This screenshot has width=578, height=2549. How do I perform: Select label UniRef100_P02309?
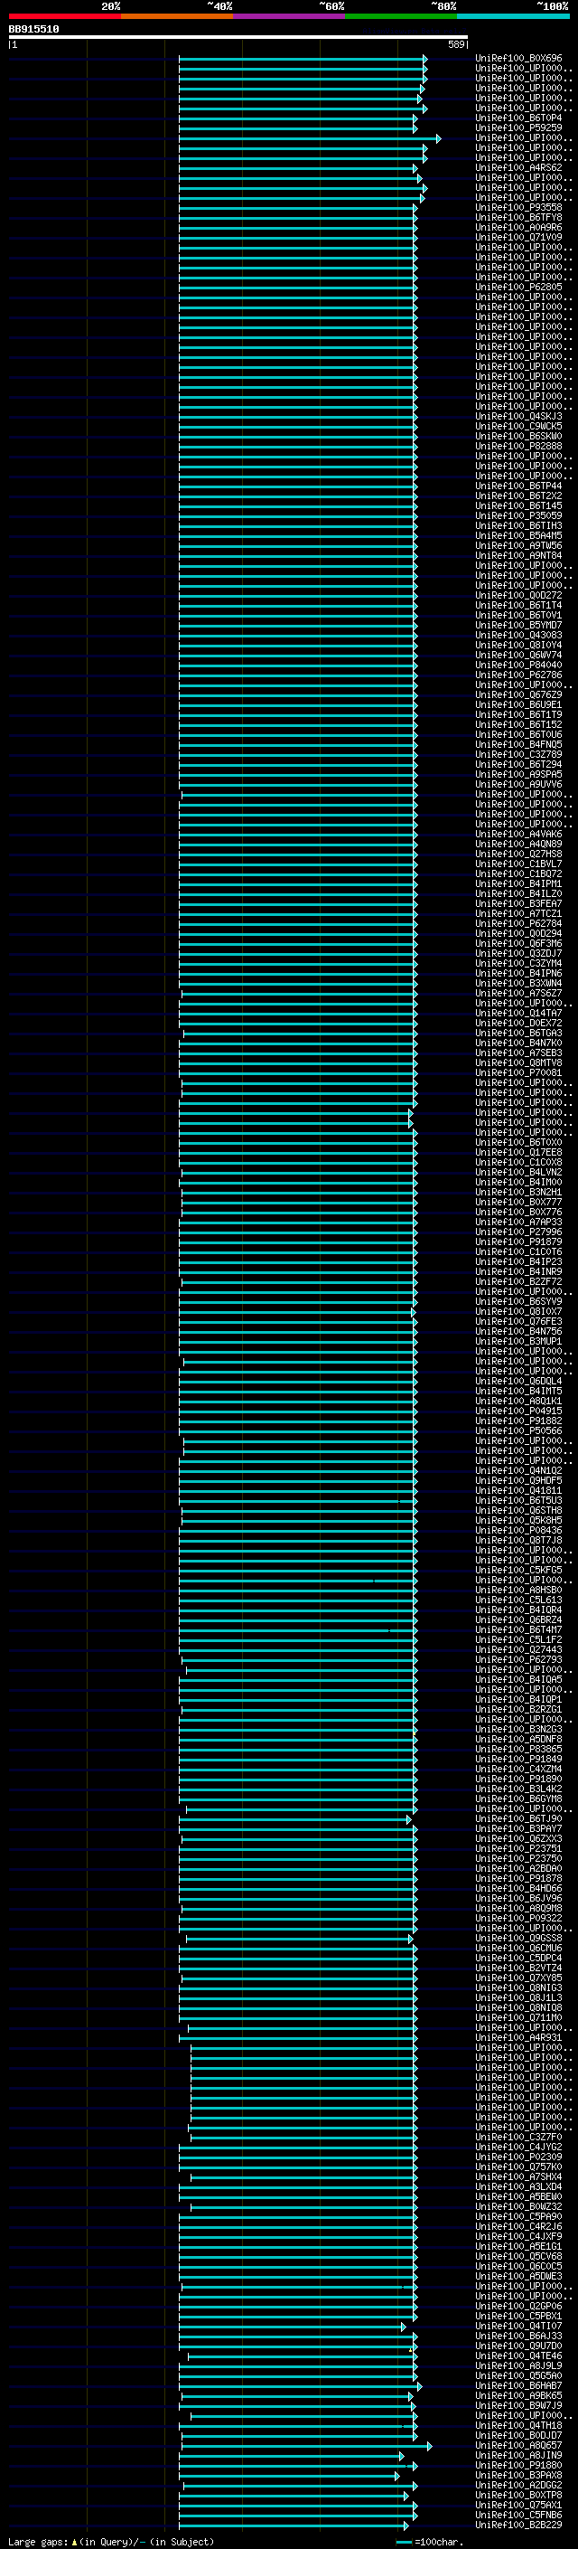click(518, 2157)
